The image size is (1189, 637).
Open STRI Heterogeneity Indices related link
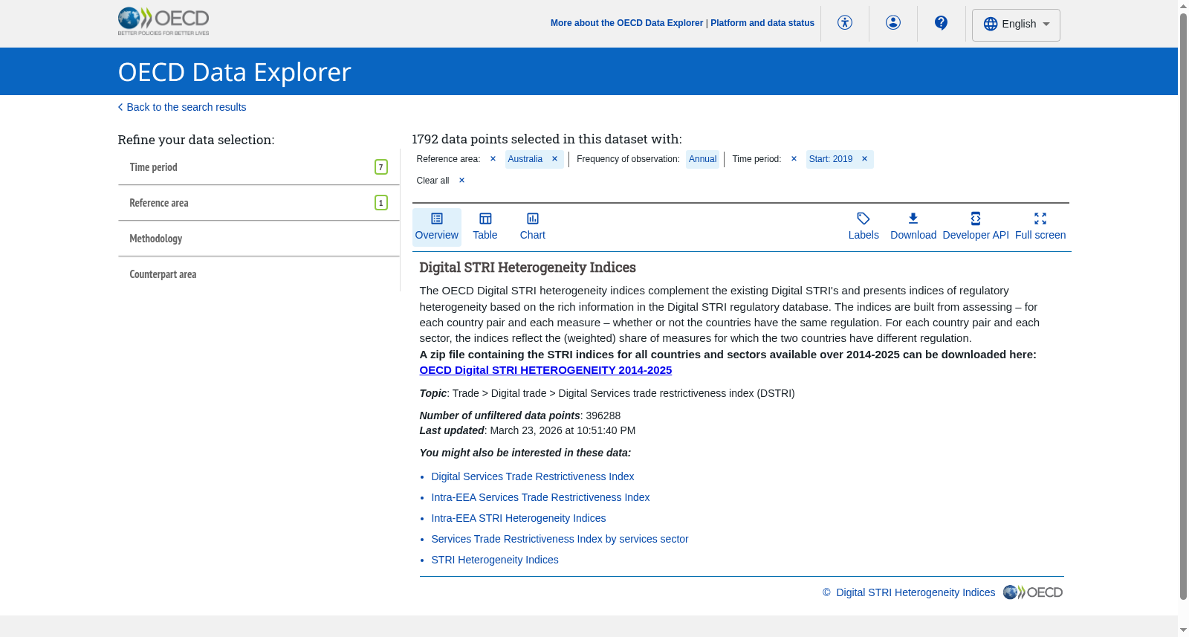(x=495, y=560)
